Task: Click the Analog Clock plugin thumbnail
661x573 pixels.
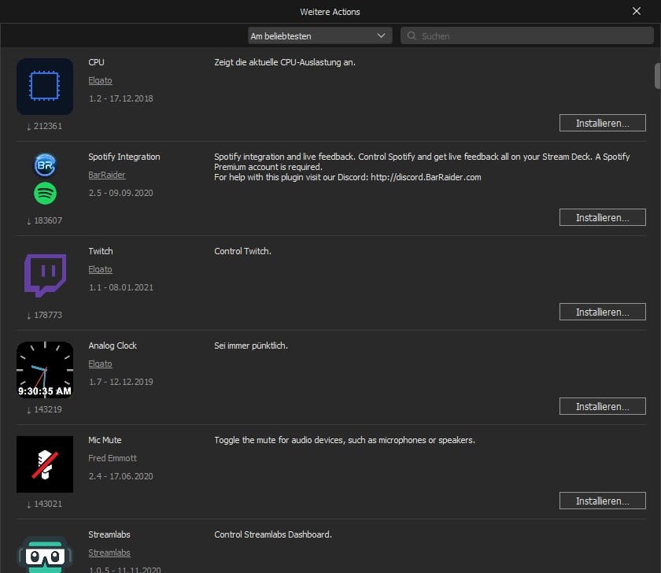Action: (45, 370)
